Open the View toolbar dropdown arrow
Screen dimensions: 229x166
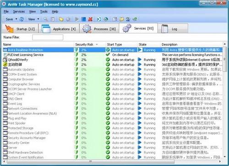click(38, 19)
